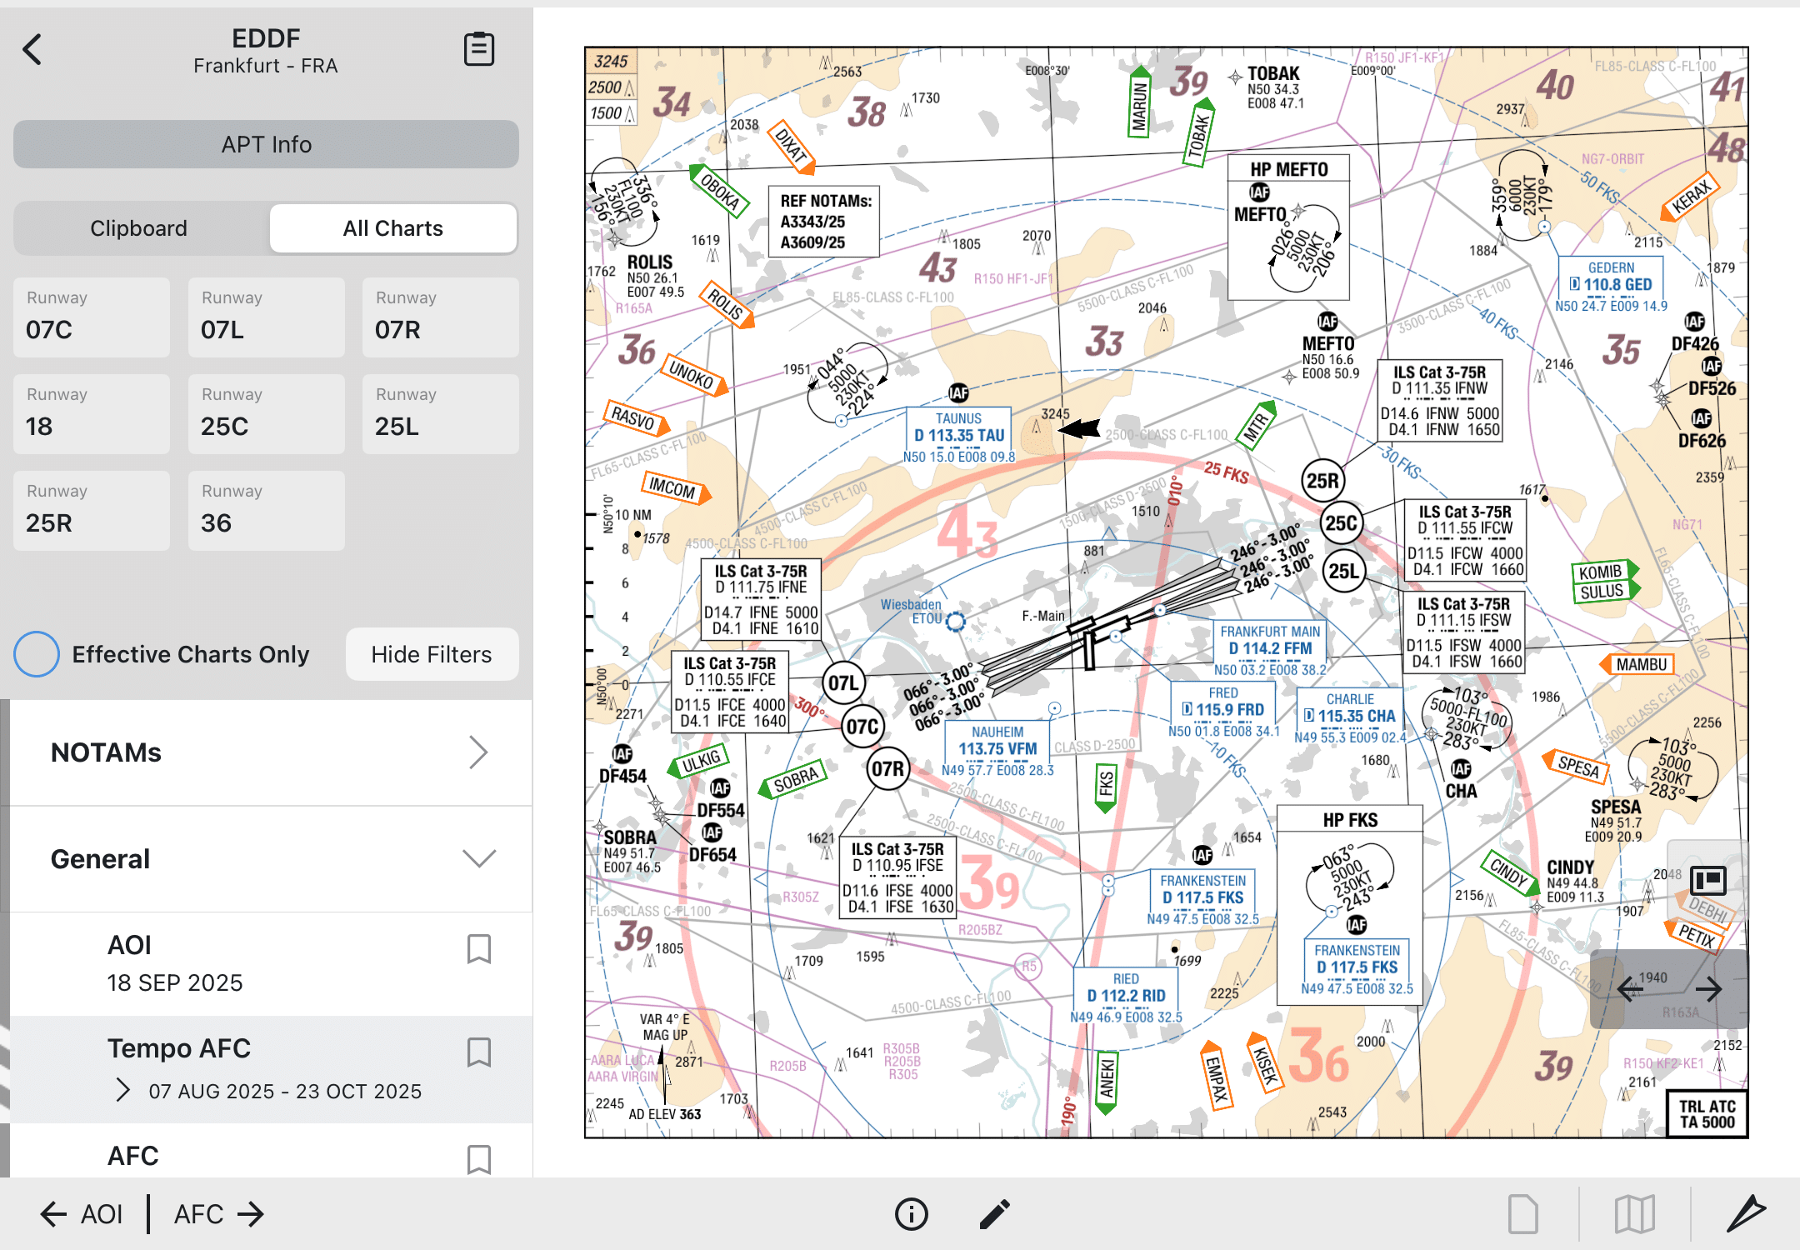The width and height of the screenshot is (1800, 1250).
Task: Switch to the Clipboard tab
Action: 139,228
